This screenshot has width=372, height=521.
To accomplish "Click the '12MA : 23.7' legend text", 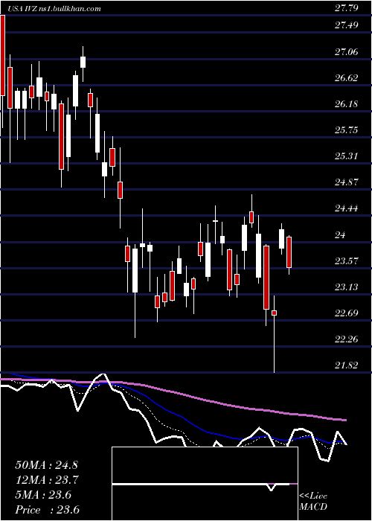I will click(x=46, y=480).
